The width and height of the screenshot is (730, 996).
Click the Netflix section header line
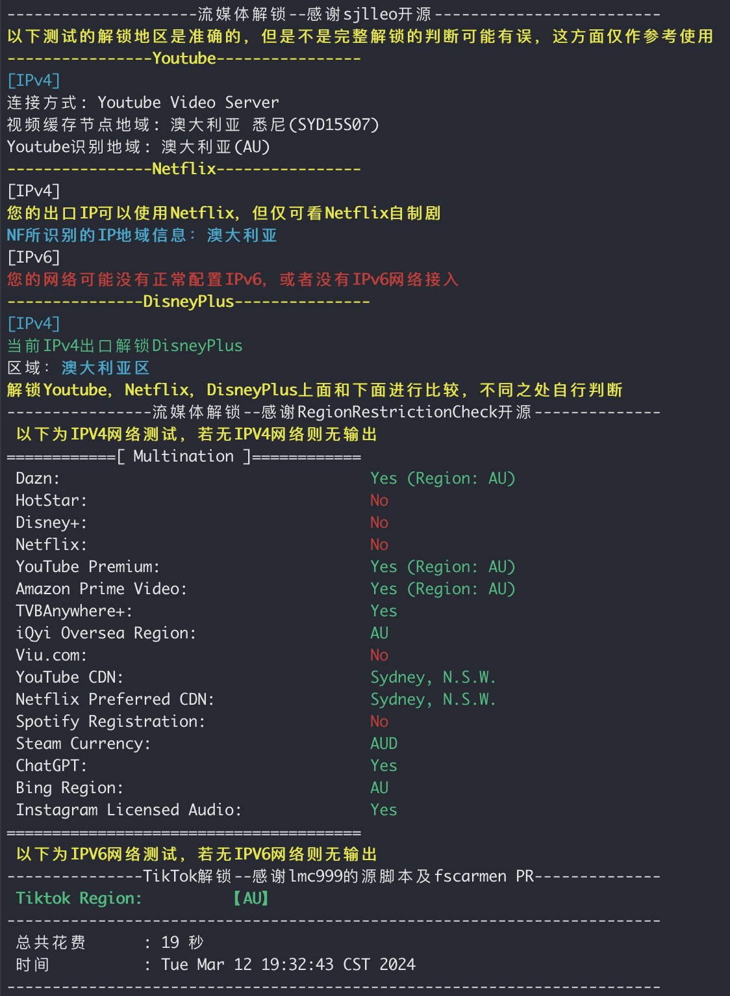[184, 169]
